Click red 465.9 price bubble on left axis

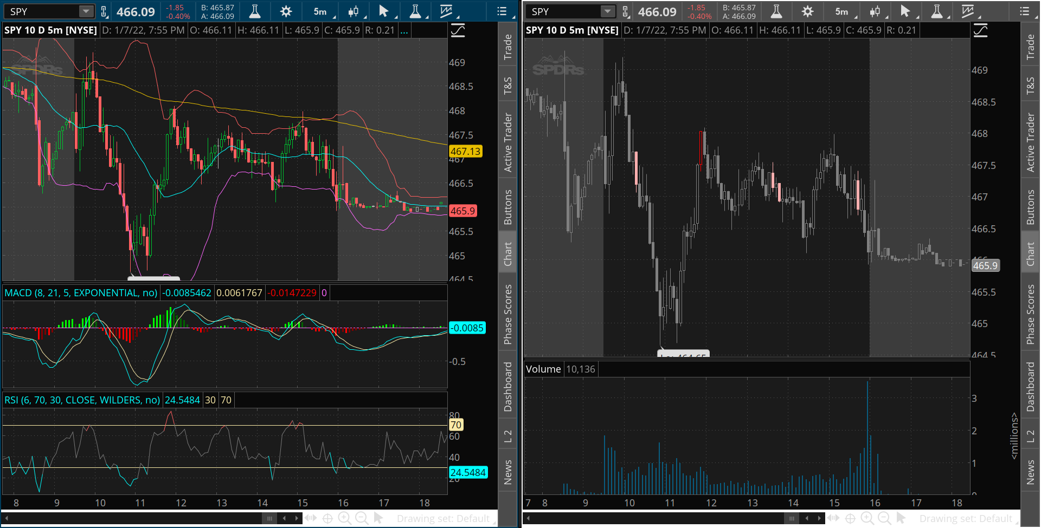(x=462, y=211)
